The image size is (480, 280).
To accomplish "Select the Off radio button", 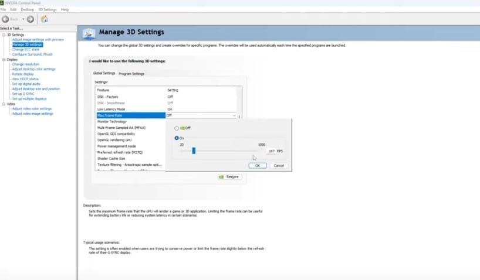I will pyautogui.click(x=176, y=128).
